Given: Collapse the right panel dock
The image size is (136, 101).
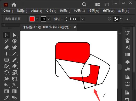Looking at the screenshot, I should point(132,25).
